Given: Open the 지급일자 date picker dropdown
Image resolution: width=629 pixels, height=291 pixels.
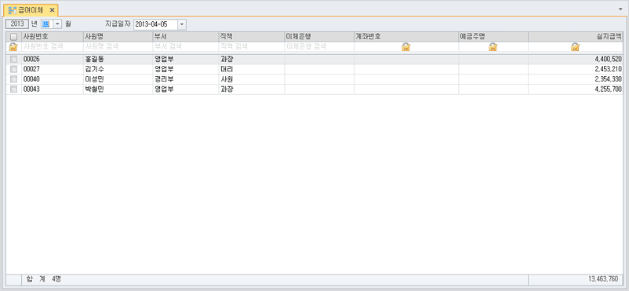Looking at the screenshot, I should (x=182, y=25).
